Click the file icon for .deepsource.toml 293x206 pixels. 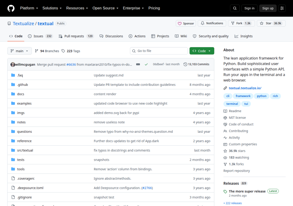coord(13,188)
